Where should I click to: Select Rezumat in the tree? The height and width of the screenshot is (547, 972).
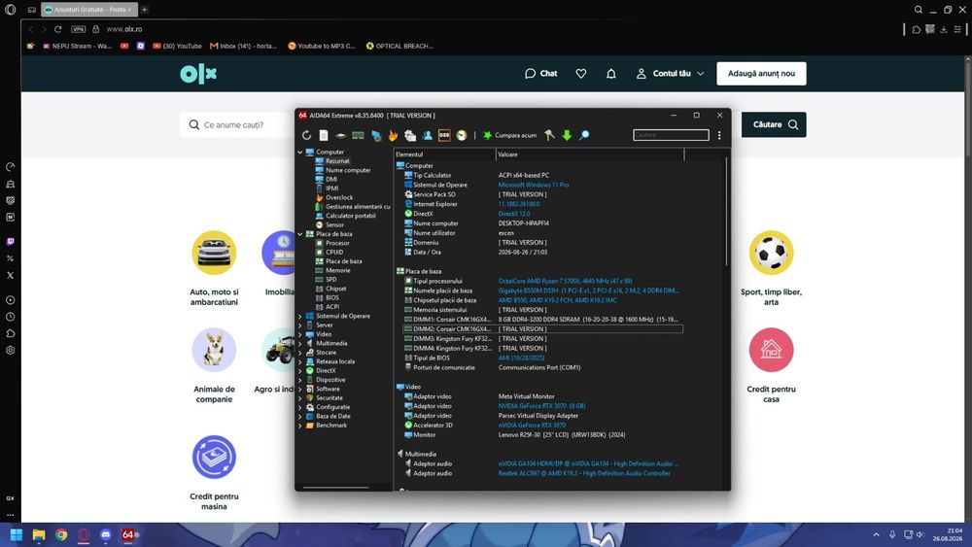click(x=337, y=161)
